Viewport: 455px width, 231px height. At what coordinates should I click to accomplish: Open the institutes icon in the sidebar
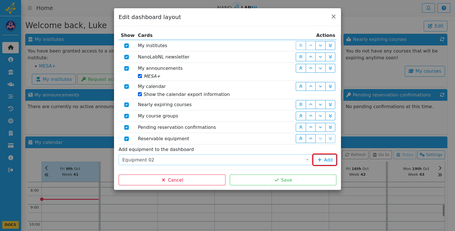[x=11, y=72]
